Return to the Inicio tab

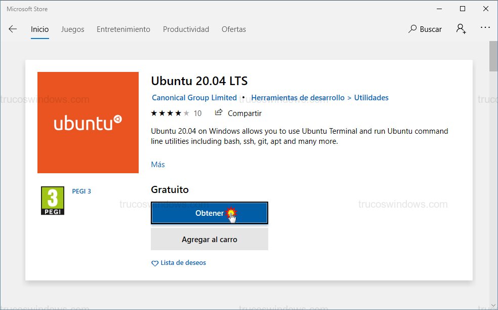pos(39,29)
